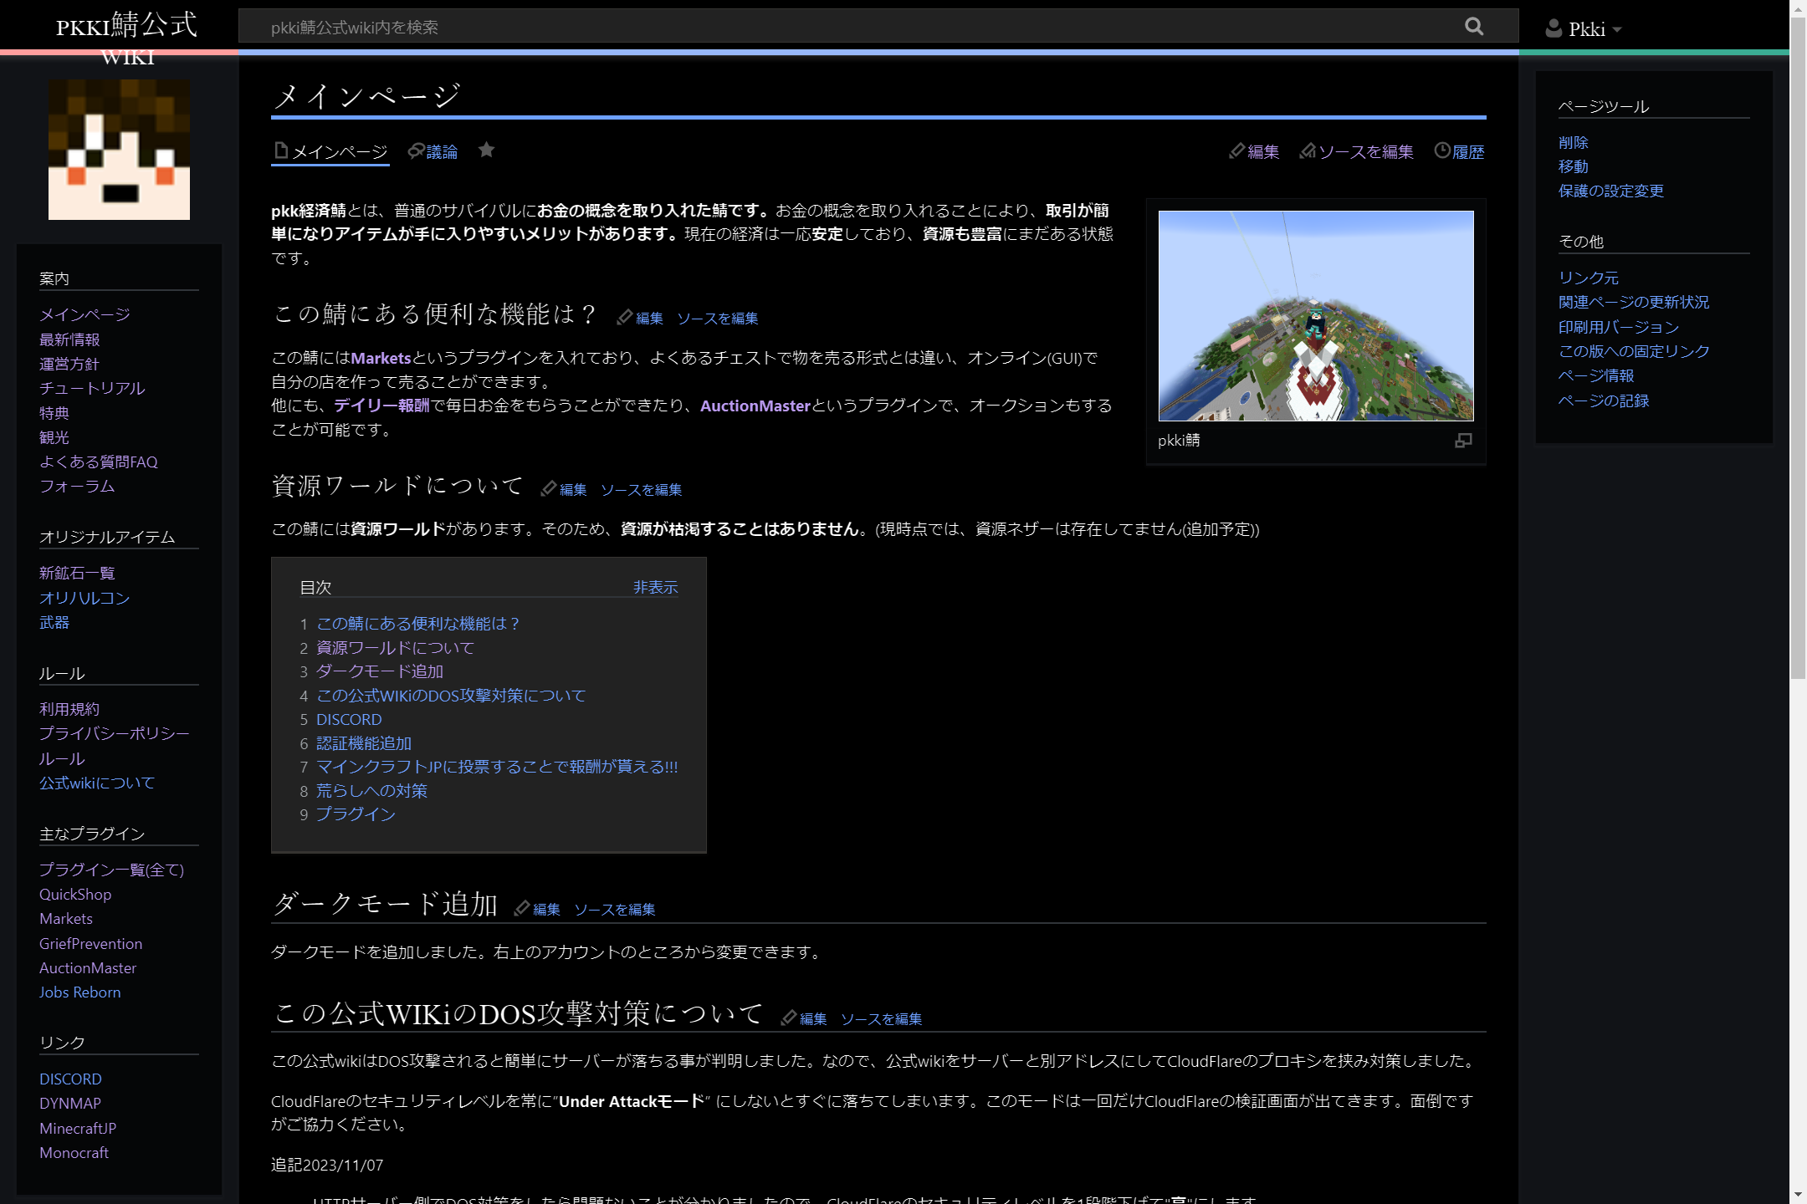Click the Minecraft screenshot thumbnail
1807x1204 pixels.
(x=1315, y=316)
